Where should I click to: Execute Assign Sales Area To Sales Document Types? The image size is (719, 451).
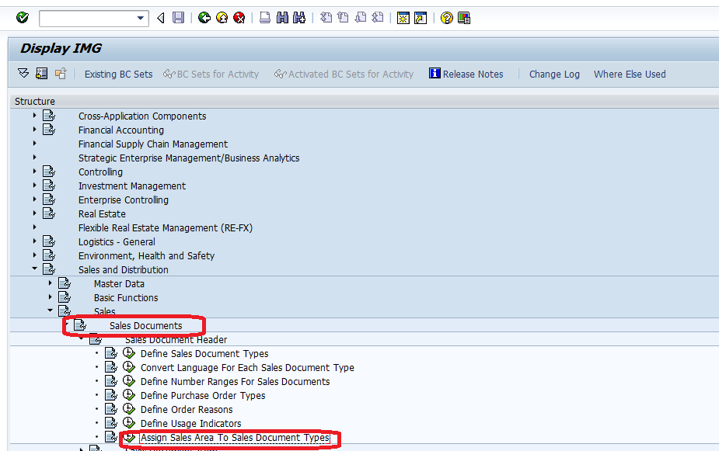pos(129,437)
